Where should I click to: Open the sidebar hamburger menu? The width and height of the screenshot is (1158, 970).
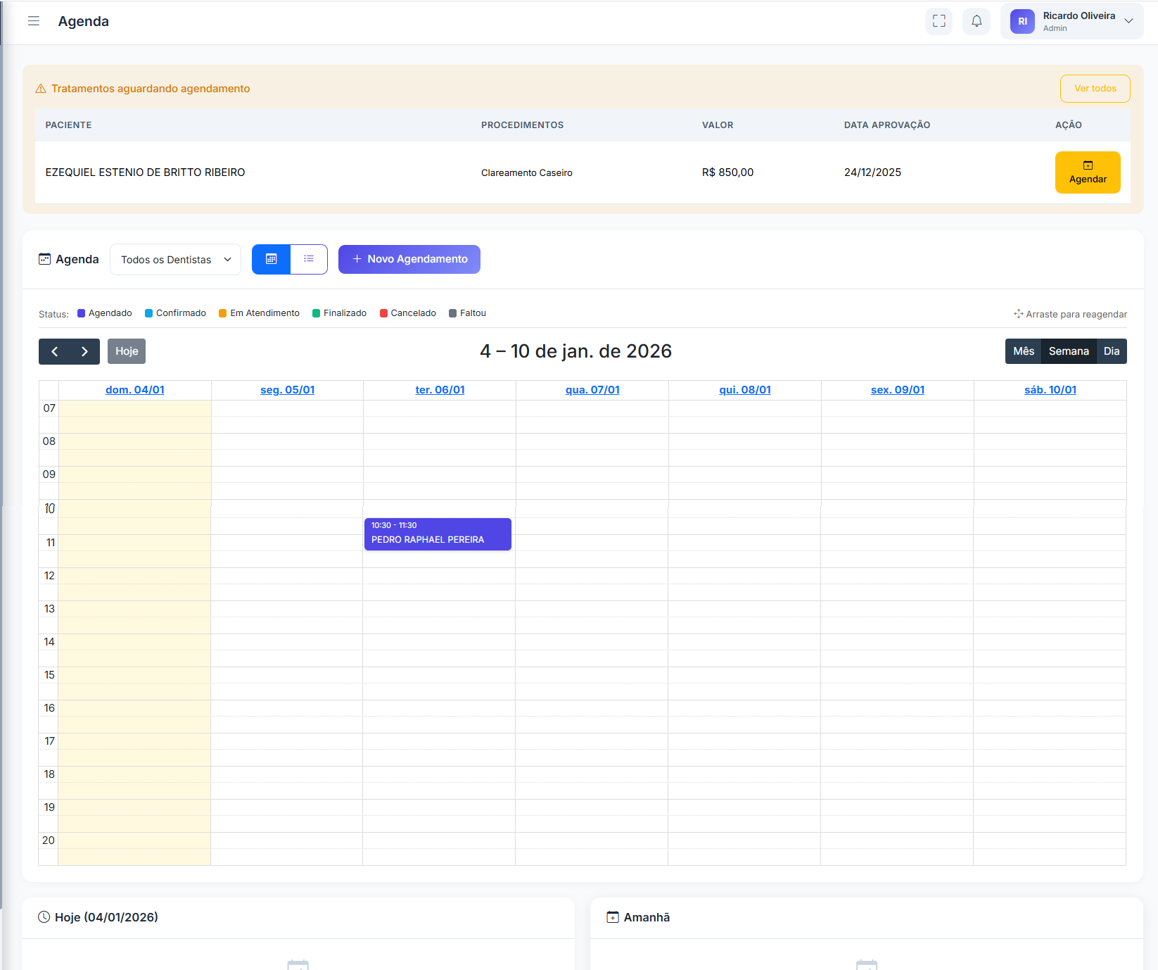coord(33,21)
